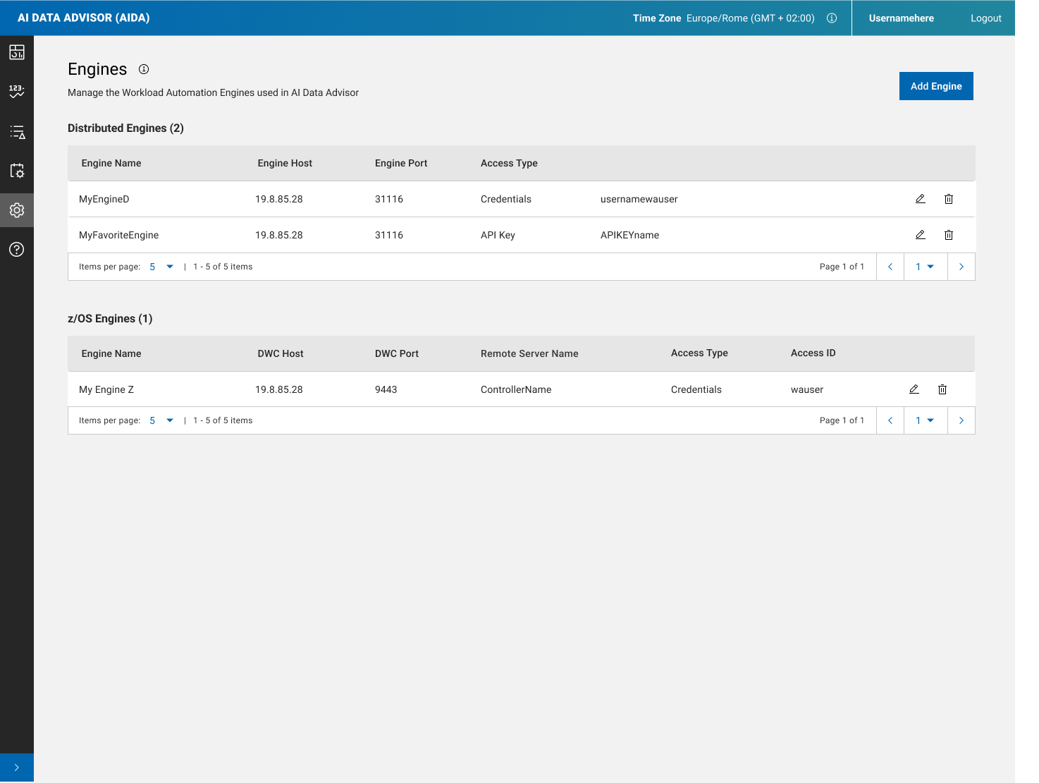
Task: Go to previous page of z/OS Engines
Action: click(890, 420)
